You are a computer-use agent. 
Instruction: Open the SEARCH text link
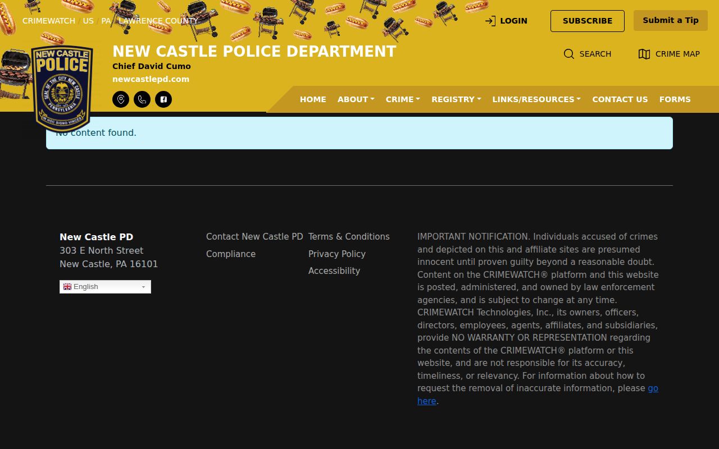pyautogui.click(x=595, y=54)
